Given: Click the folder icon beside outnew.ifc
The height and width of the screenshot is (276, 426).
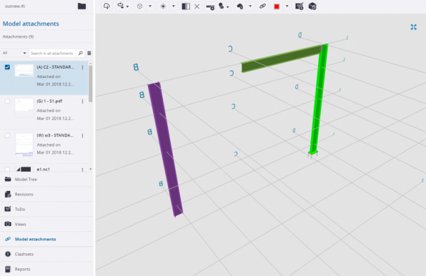Looking at the screenshot, I should (x=82, y=6).
